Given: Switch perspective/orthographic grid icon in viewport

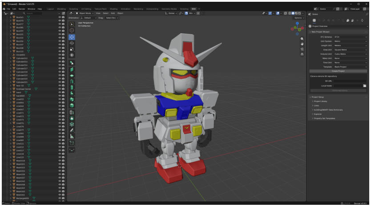Looking at the screenshot, I should (x=302, y=54).
